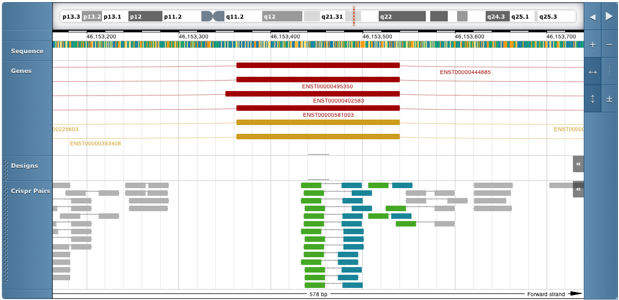Select the Genes track label

click(x=21, y=71)
